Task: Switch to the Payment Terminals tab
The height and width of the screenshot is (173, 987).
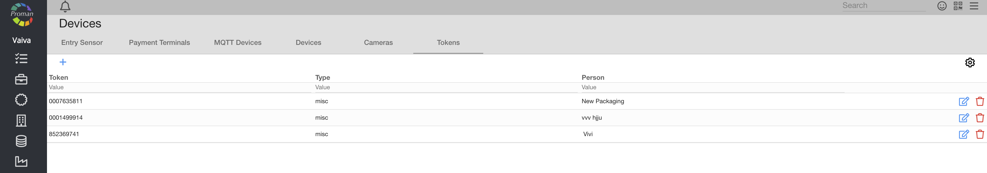Action: (159, 42)
